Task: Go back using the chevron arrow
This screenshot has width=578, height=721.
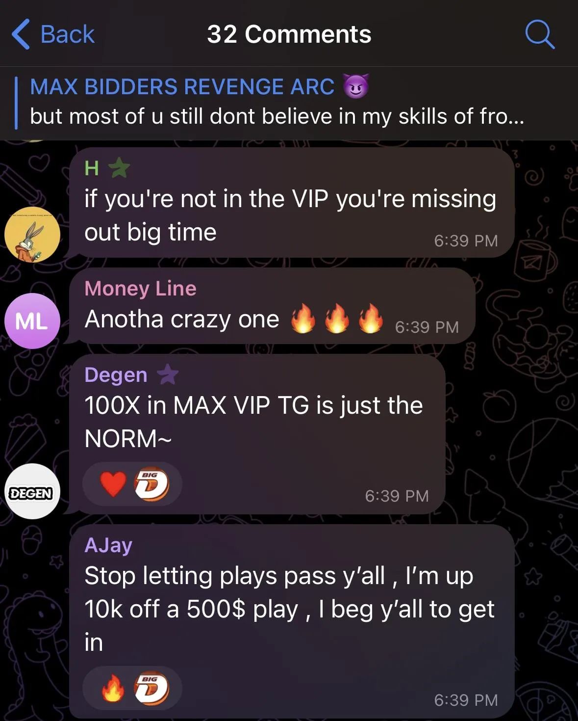Action: click(21, 34)
